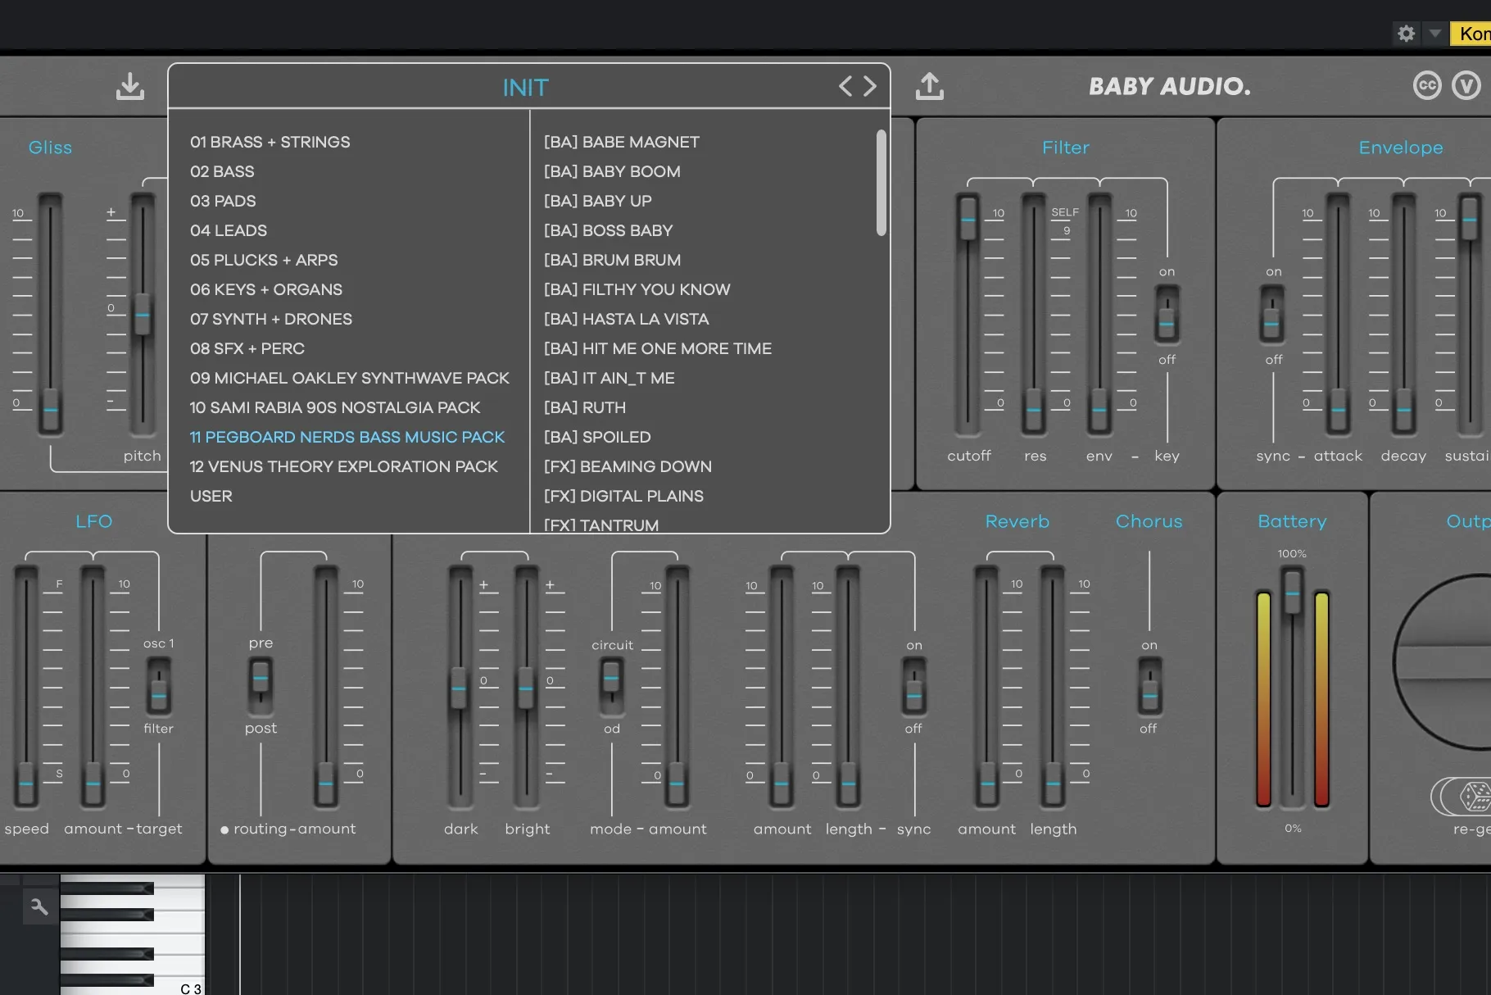This screenshot has height=995, width=1491.
Task: Click the re-gen dice icon
Action: point(1475,796)
